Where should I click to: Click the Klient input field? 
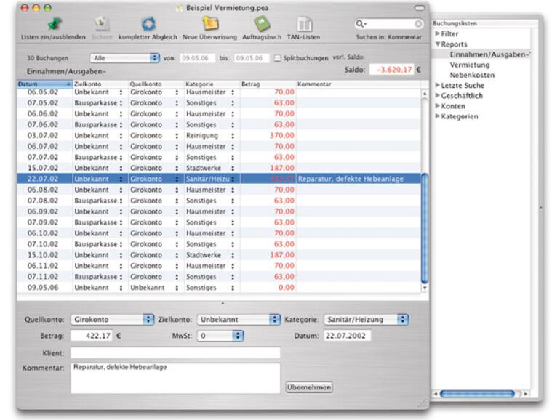click(x=175, y=352)
